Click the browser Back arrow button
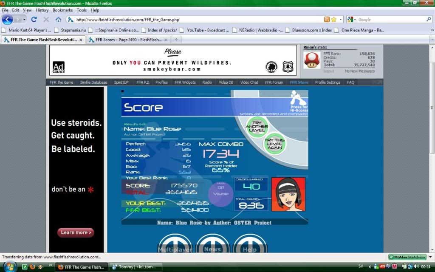 pyautogui.click(x=8, y=20)
